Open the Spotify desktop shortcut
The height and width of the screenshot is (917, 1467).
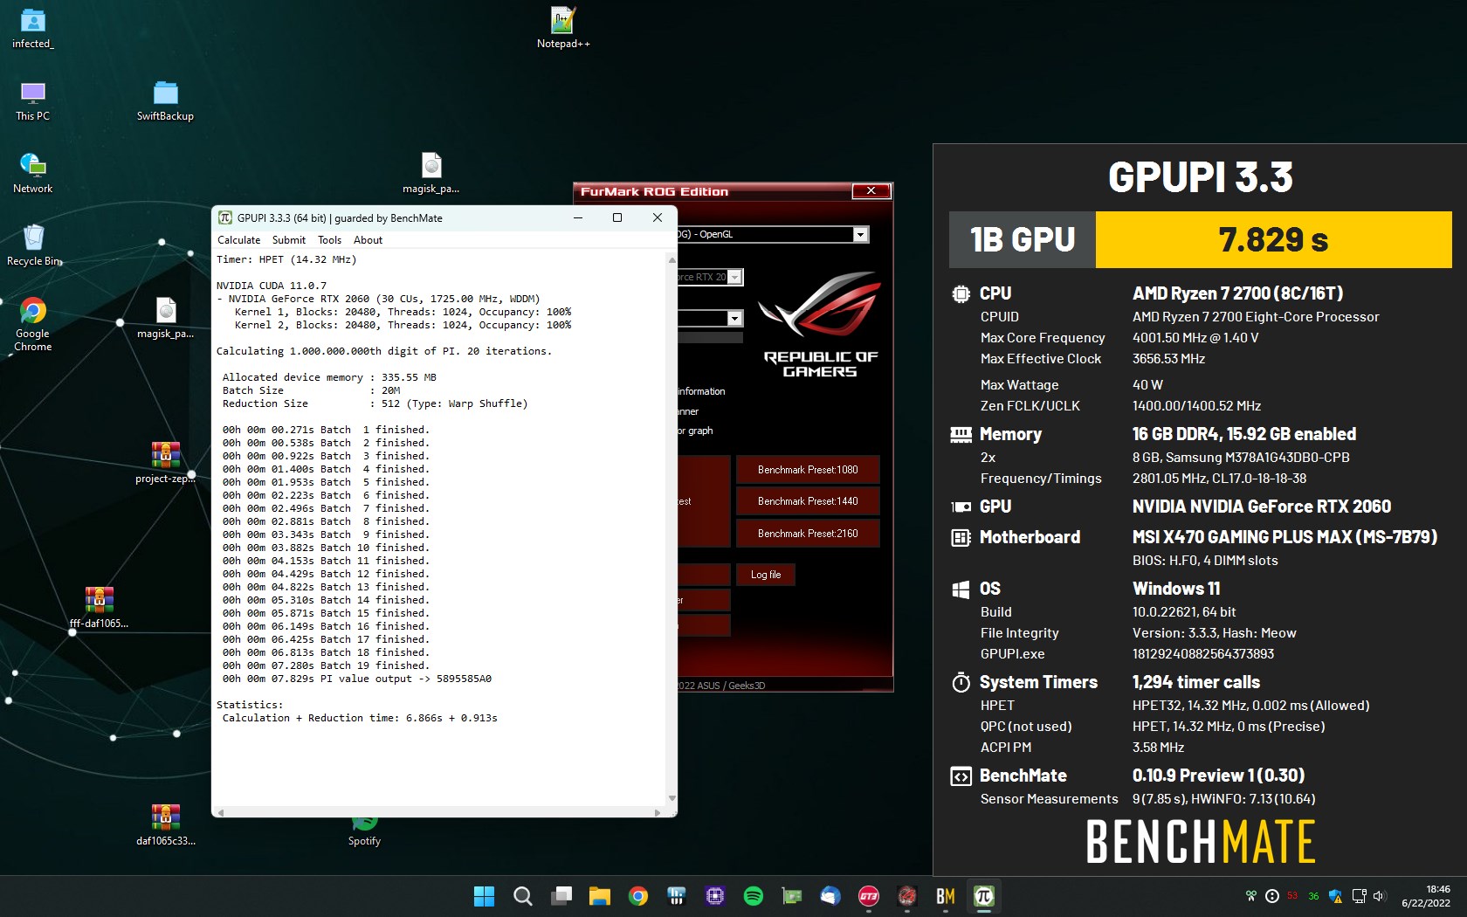tap(364, 832)
